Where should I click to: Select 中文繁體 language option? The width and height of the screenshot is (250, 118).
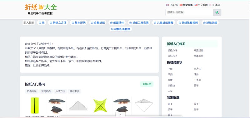coord(201,5)
